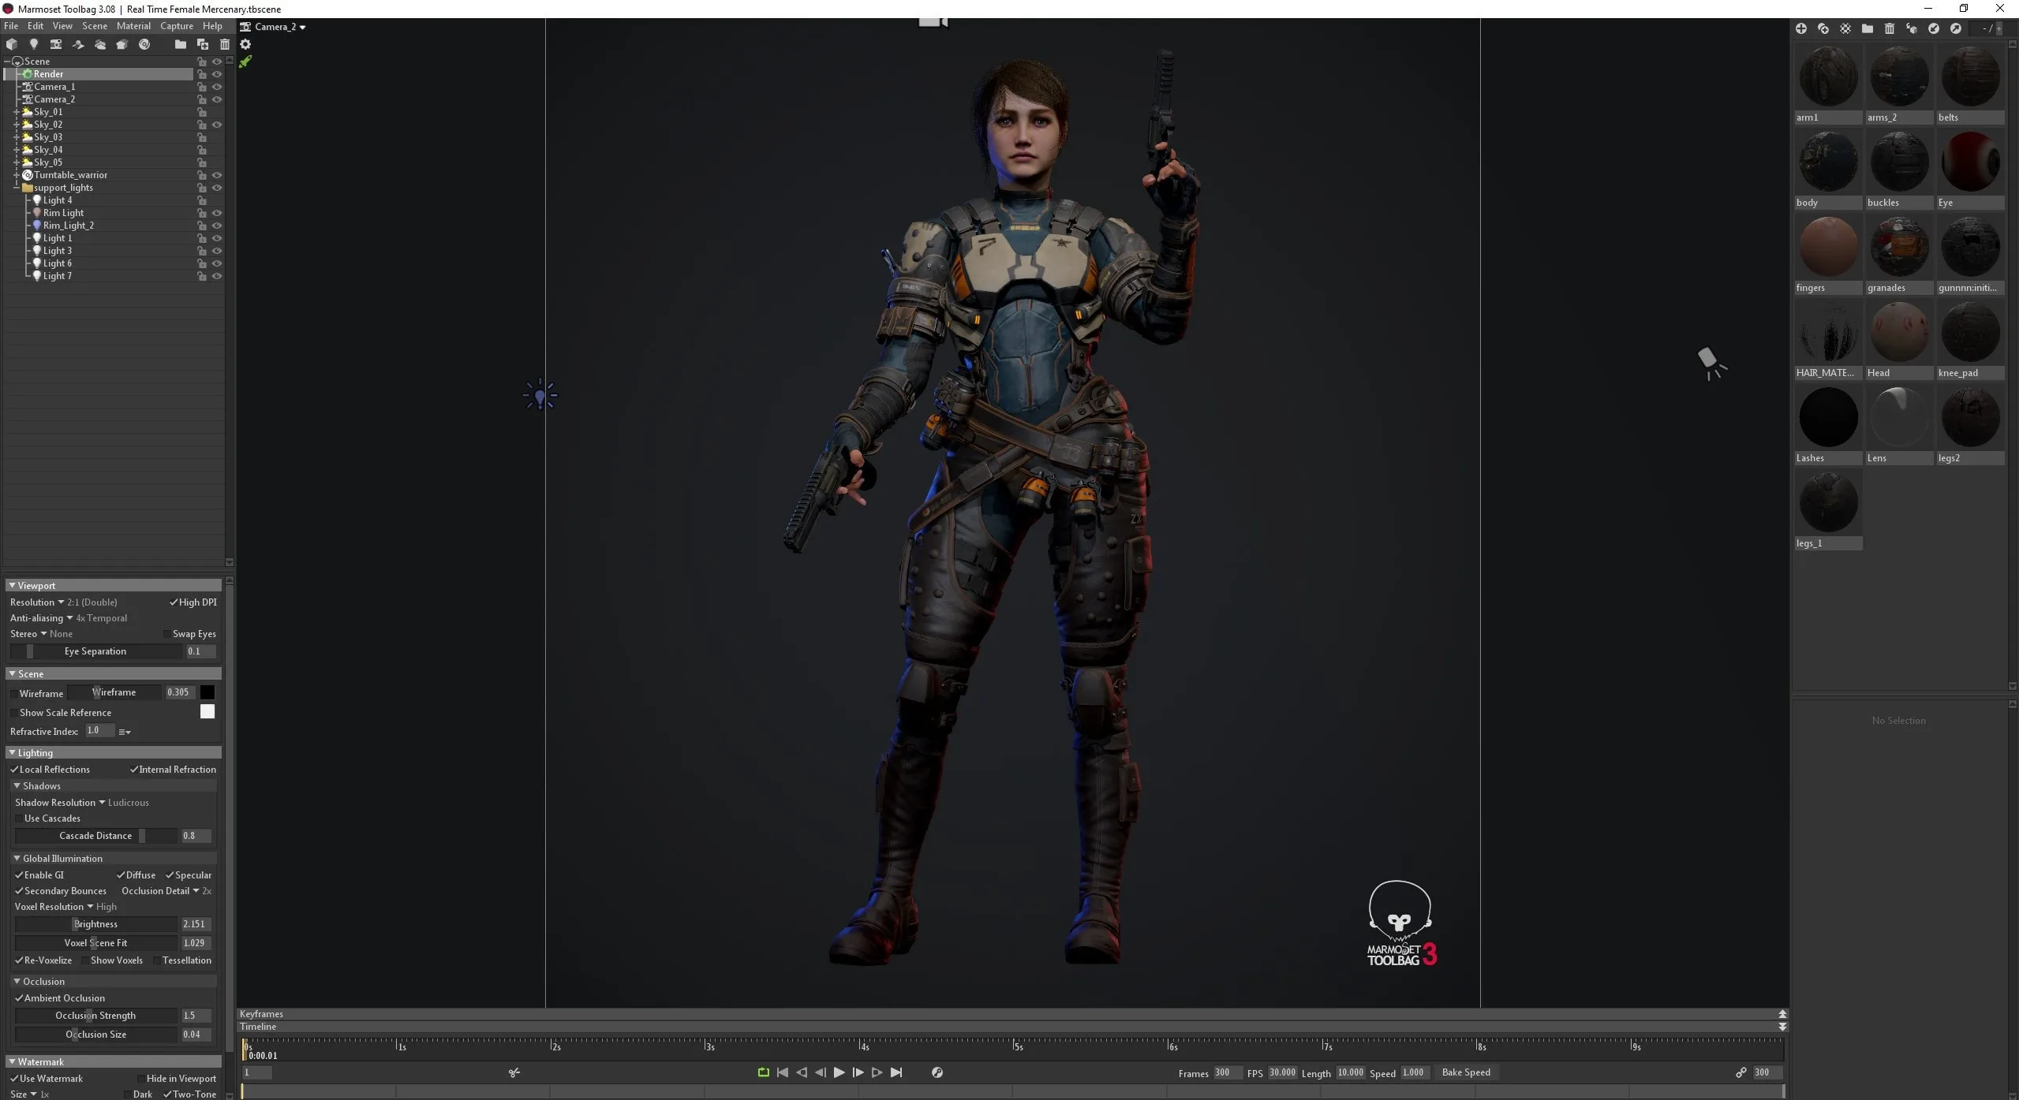Enable Show Voxels checkbox
The image size is (2019, 1100).
[85, 960]
